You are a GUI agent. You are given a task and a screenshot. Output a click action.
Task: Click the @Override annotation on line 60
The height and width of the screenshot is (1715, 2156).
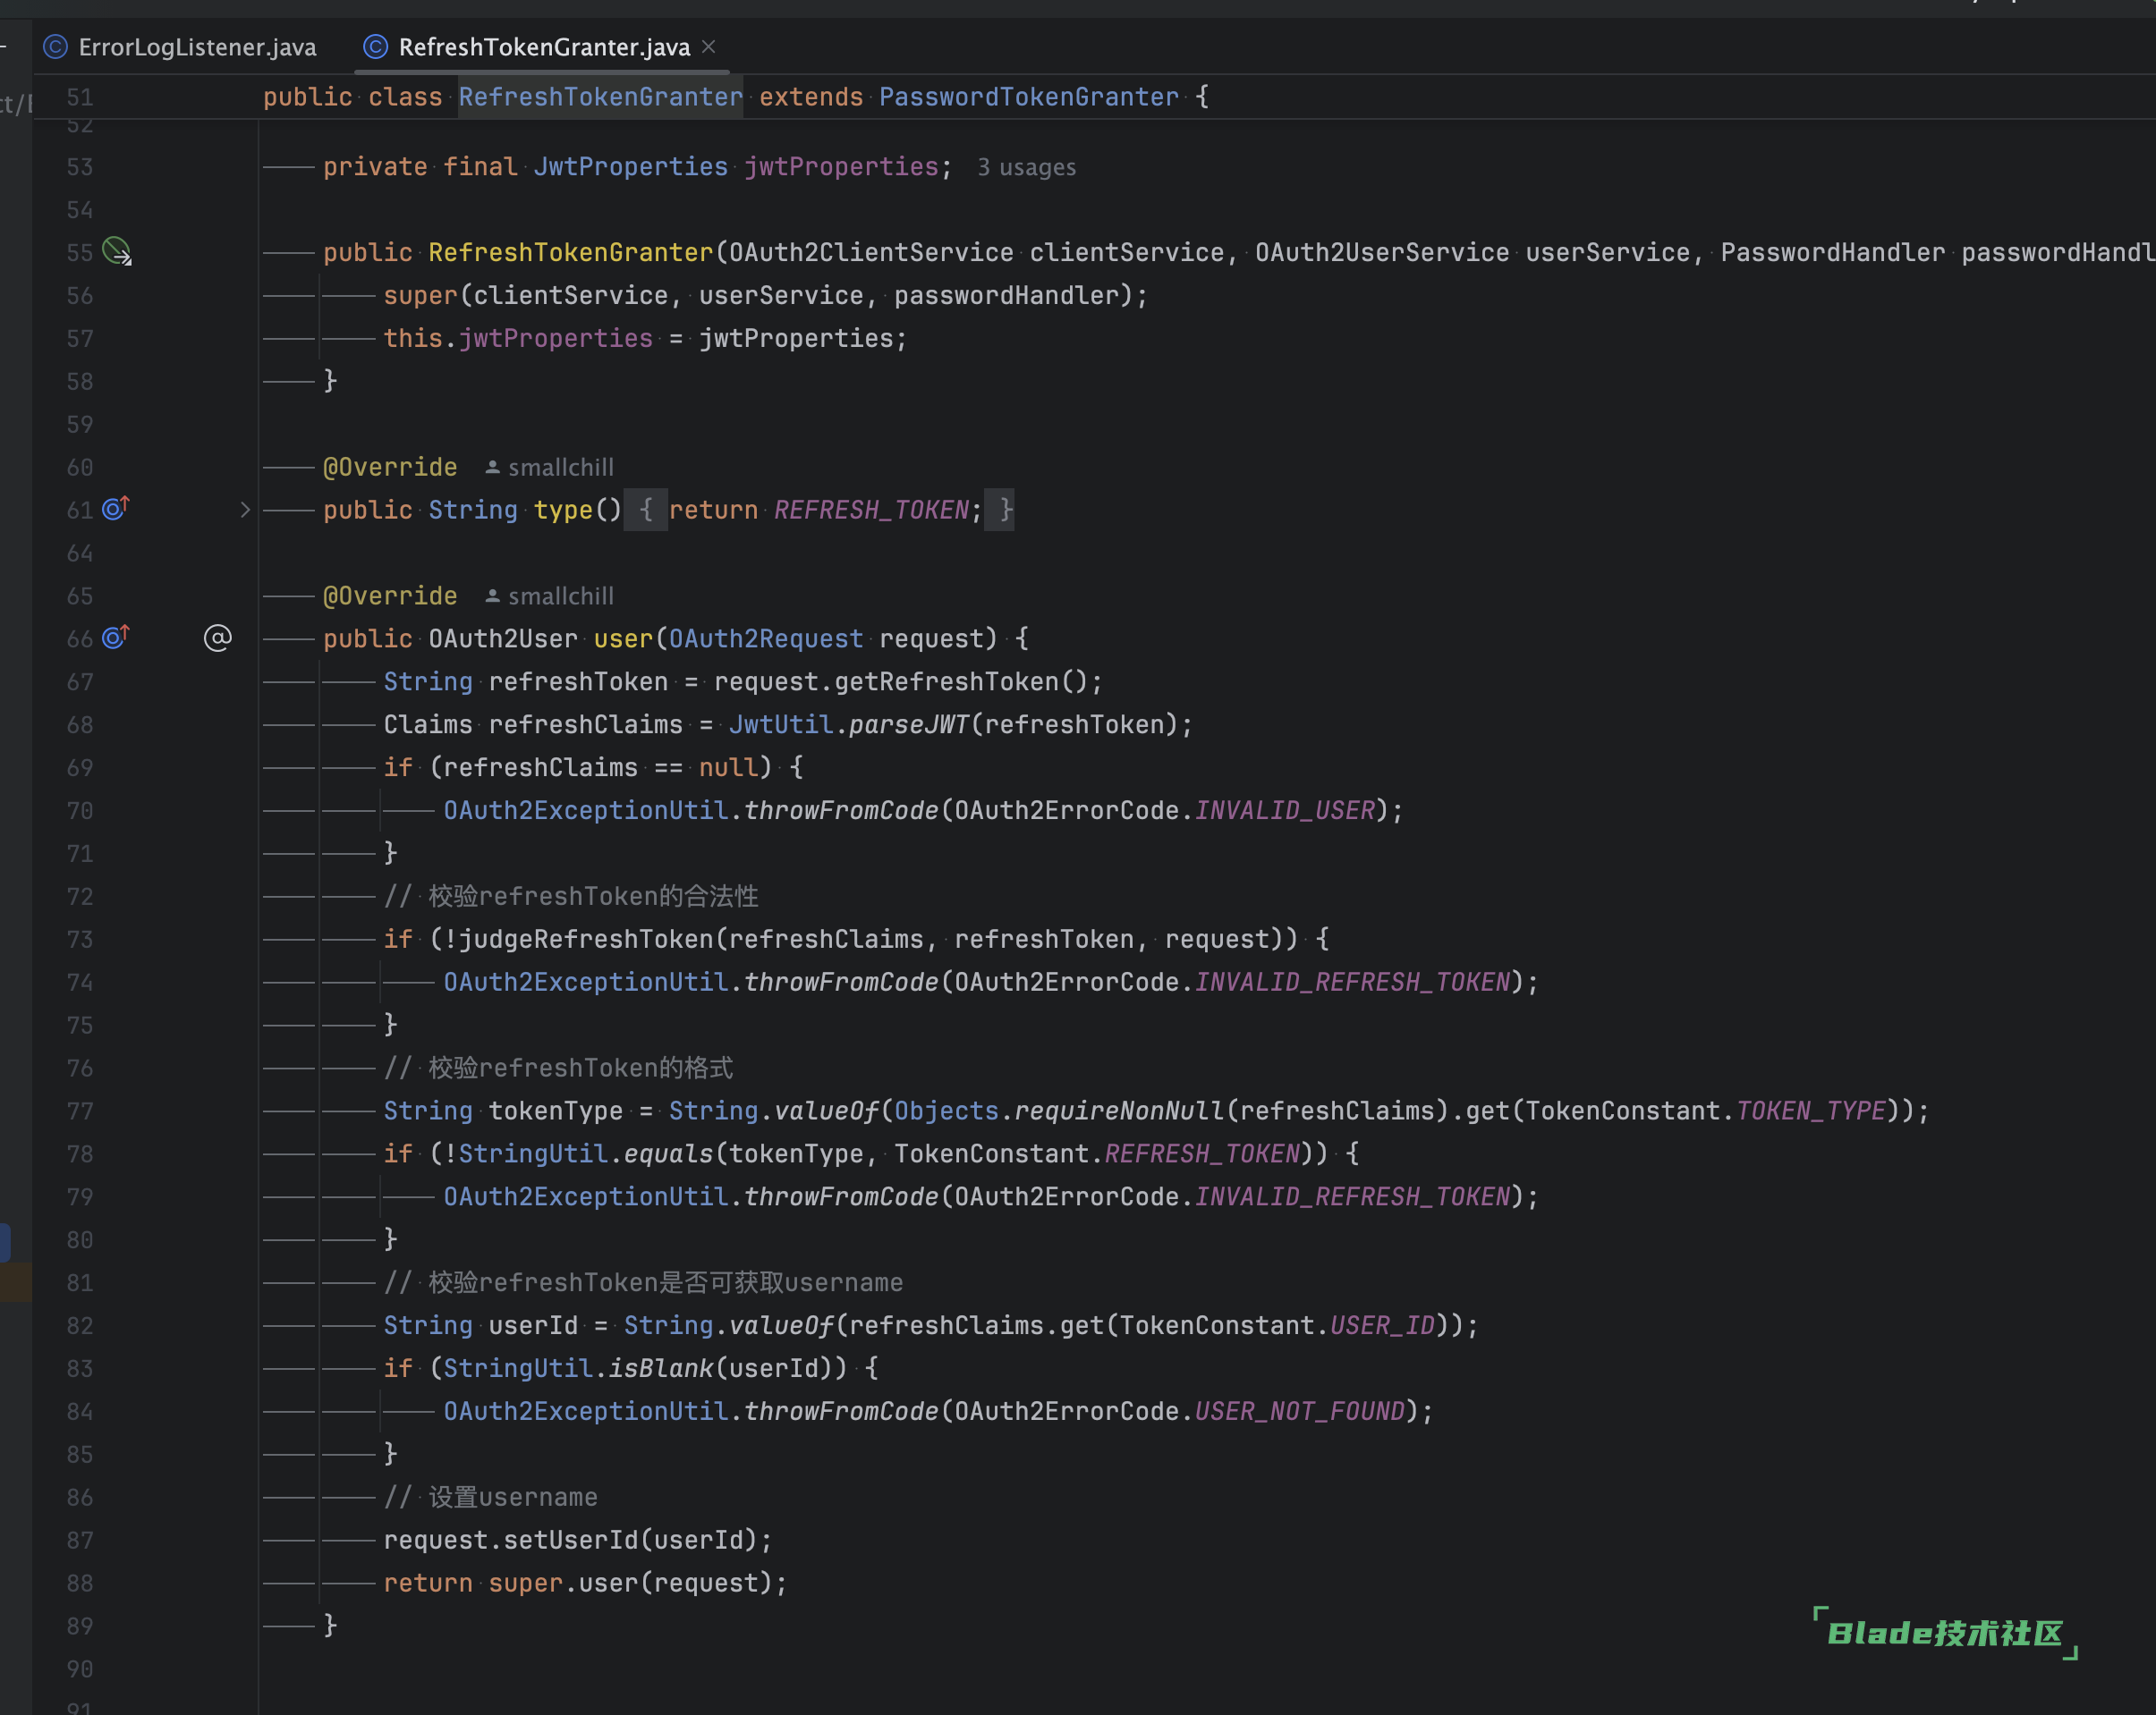390,467
